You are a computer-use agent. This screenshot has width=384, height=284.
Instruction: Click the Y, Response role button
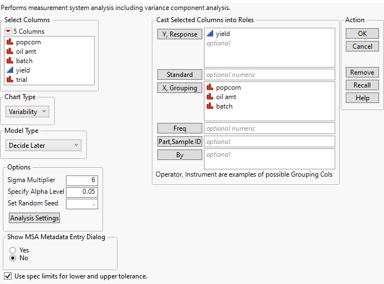[x=180, y=34]
